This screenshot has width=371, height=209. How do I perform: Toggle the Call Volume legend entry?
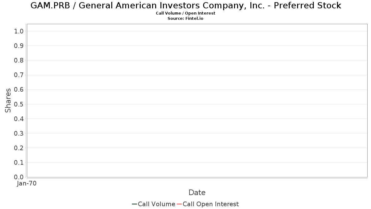(x=154, y=204)
